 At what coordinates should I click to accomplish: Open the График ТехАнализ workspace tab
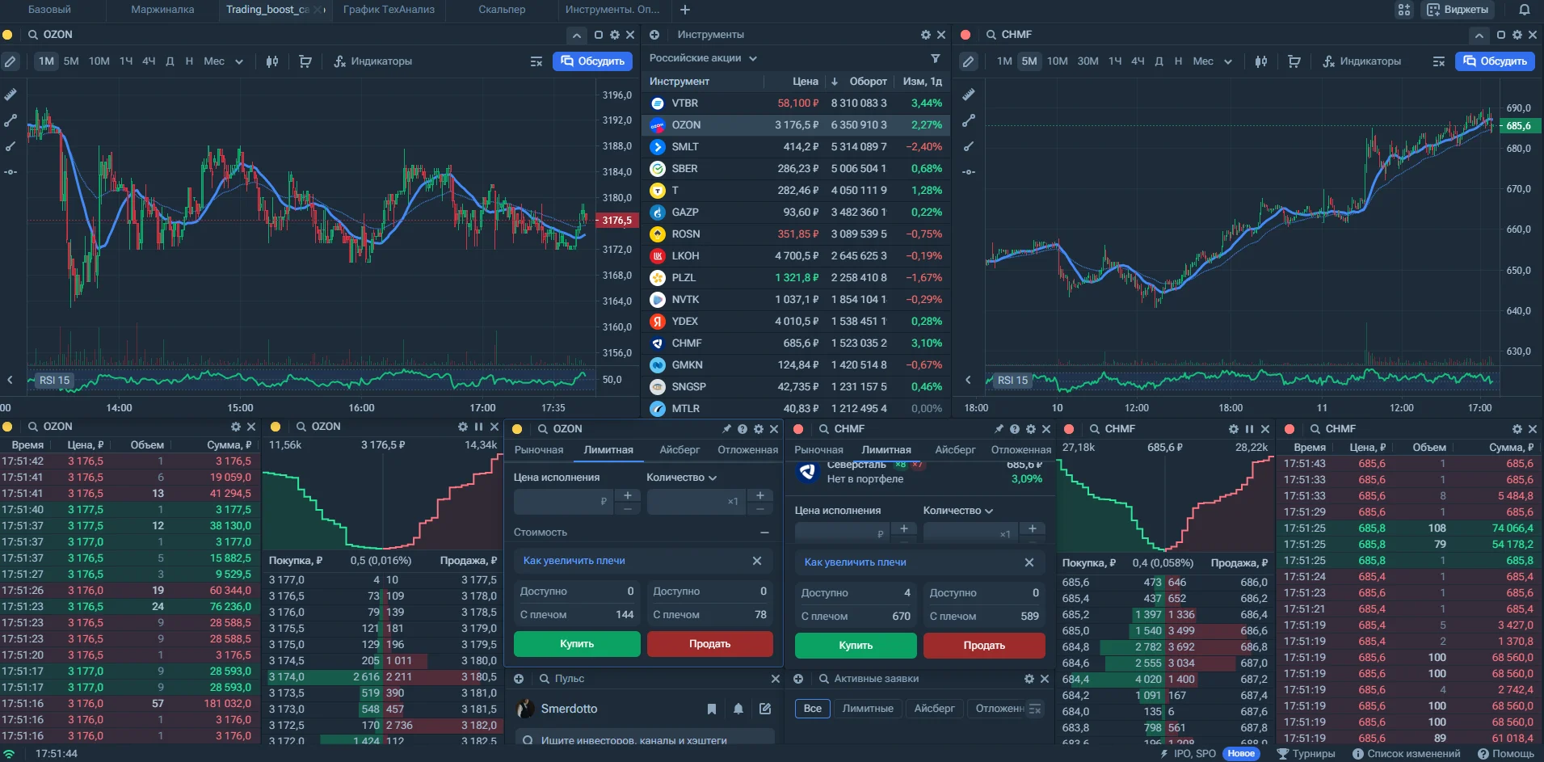pos(389,10)
